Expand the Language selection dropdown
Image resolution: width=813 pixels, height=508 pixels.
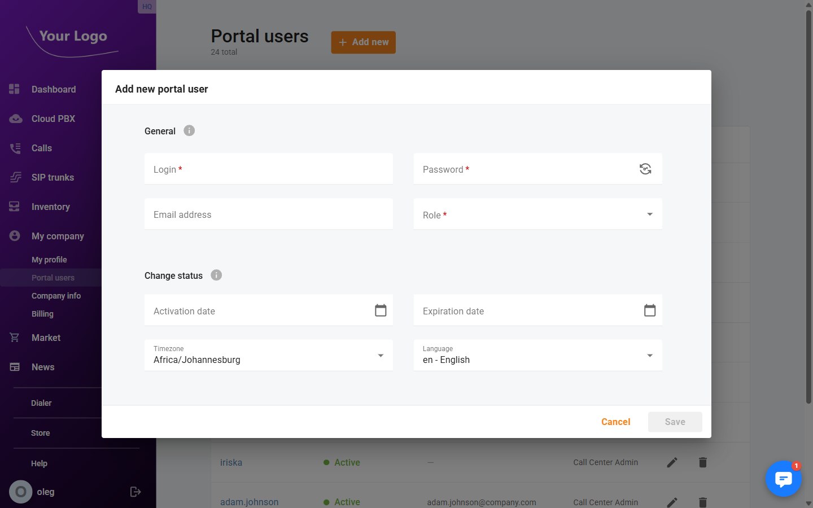649,355
